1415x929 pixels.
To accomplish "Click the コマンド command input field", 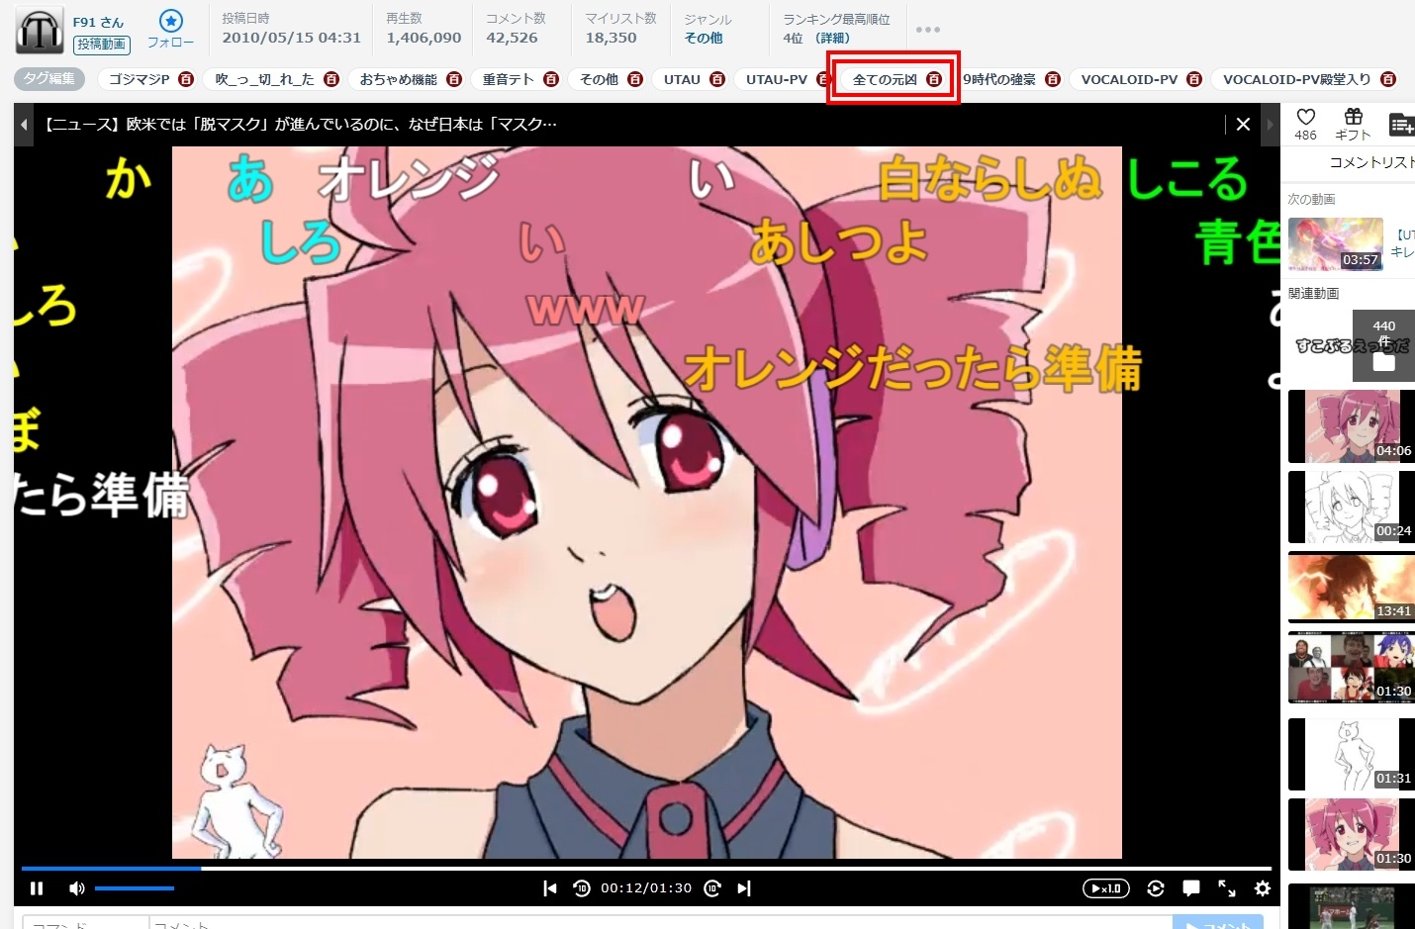I will point(85,923).
